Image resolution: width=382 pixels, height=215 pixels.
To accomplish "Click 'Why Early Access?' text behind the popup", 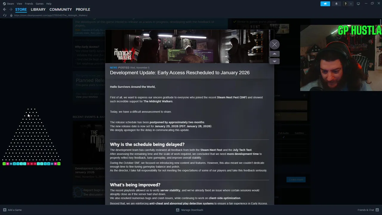I will point(87,47).
